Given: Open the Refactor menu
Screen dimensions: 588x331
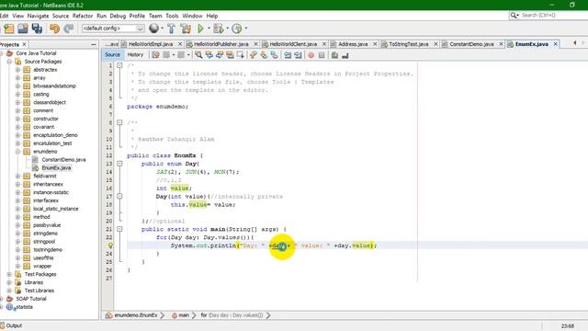Looking at the screenshot, I should point(83,16).
